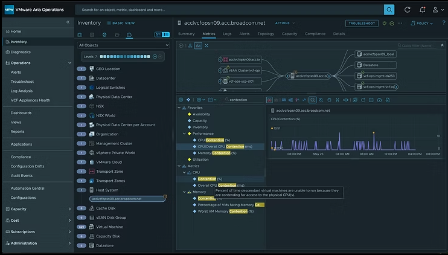Click the zoom magnifier in chart toolbar
The image size is (448, 255).
pyautogui.click(x=312, y=99)
